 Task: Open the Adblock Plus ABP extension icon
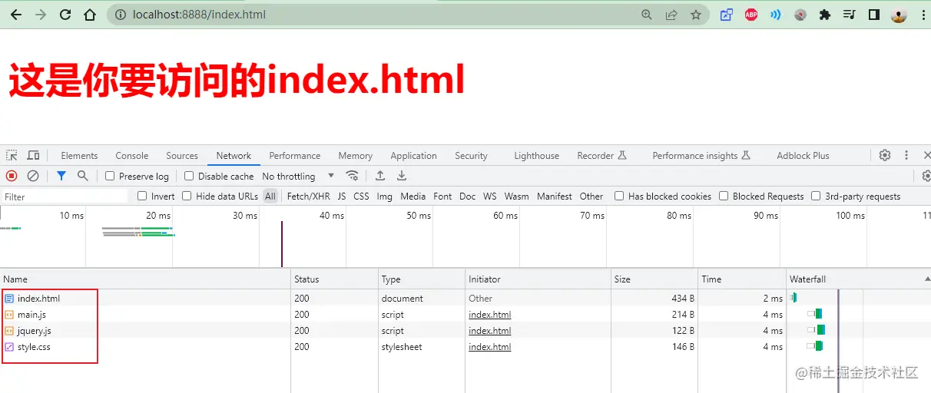[x=751, y=15]
